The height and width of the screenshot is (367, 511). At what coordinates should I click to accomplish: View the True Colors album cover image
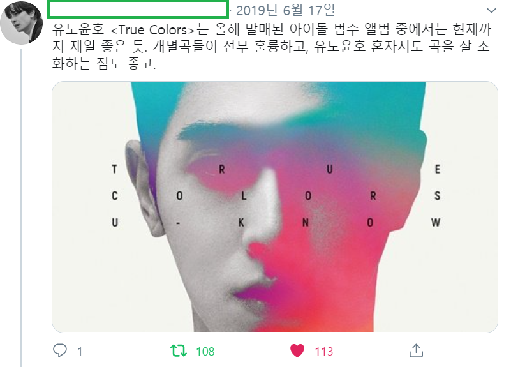click(x=275, y=207)
